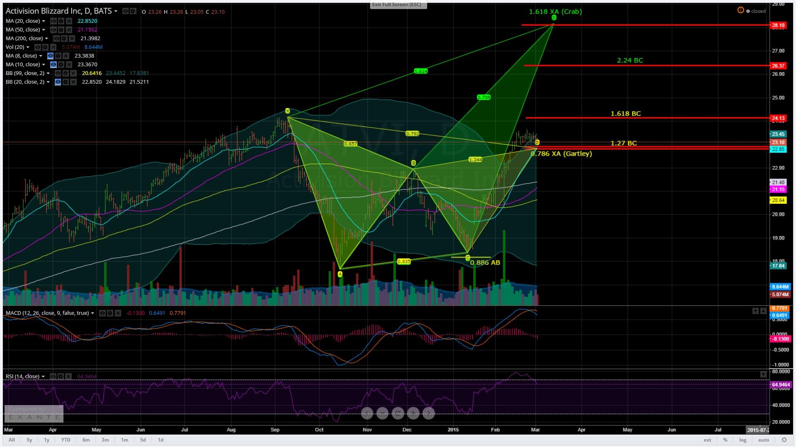Toggle percent (%) scale button

pos(725,440)
